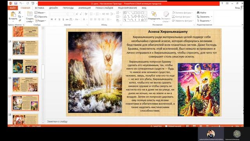
Task: Toggle bold Ж formatting
Action: point(52,19)
